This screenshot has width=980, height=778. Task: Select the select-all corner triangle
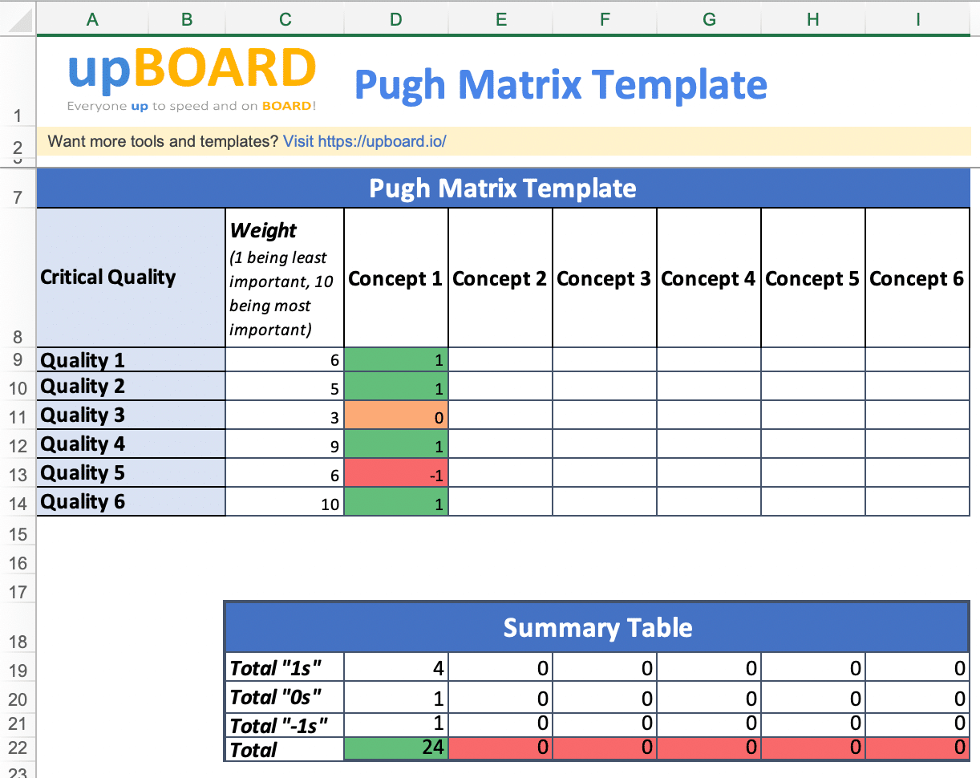coord(18,18)
